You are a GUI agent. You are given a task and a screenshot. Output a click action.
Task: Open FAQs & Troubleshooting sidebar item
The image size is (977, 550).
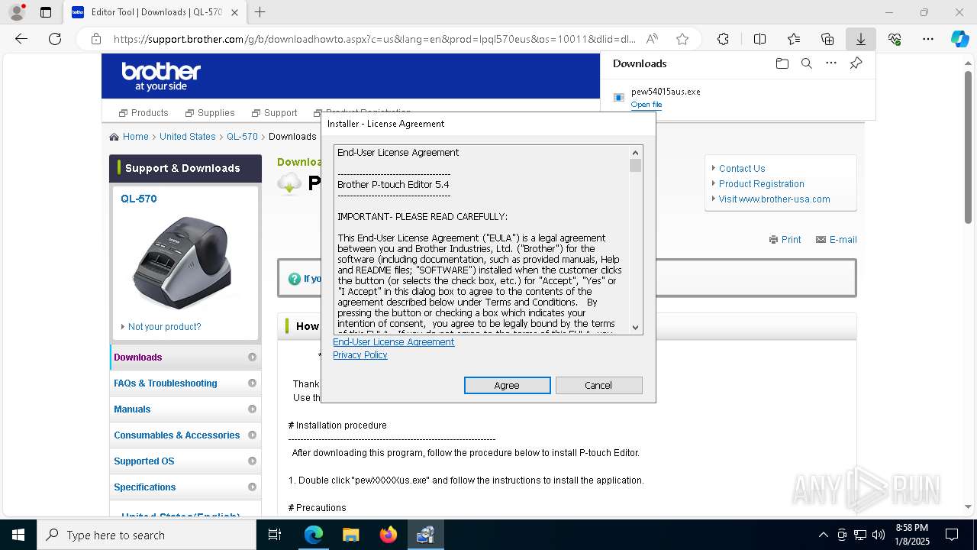pyautogui.click(x=185, y=383)
